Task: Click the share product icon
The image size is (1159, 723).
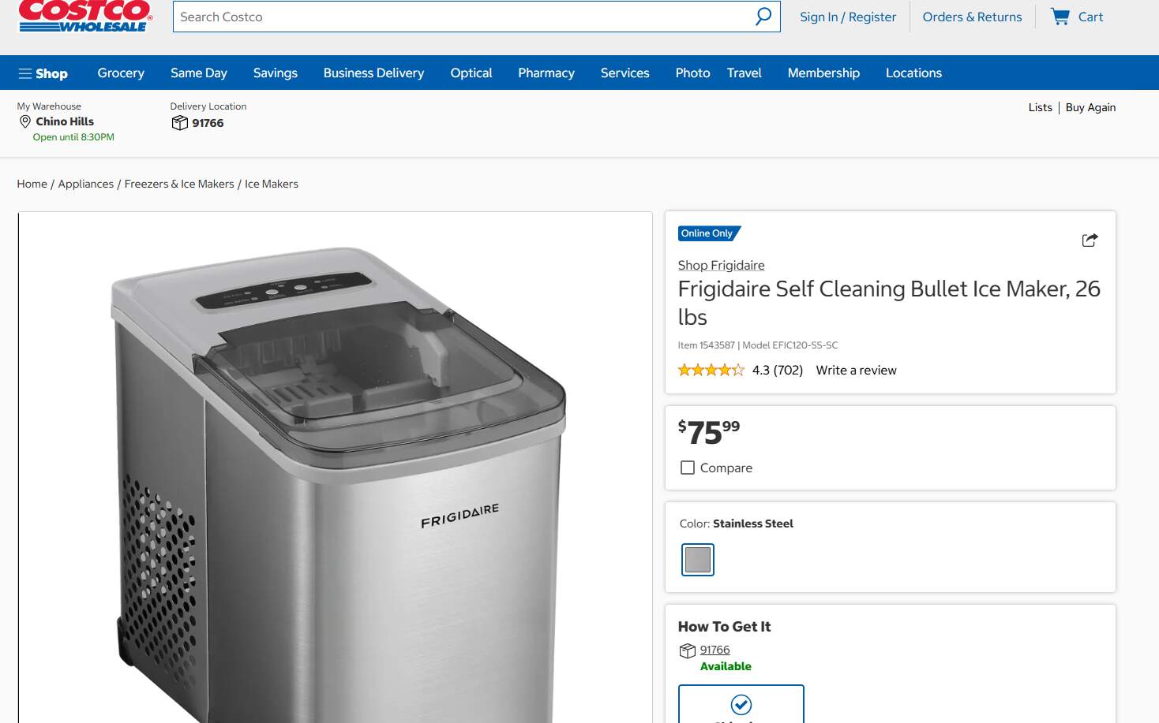Action: tap(1090, 240)
